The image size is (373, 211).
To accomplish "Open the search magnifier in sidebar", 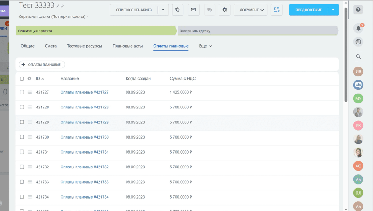I will click(x=358, y=57).
